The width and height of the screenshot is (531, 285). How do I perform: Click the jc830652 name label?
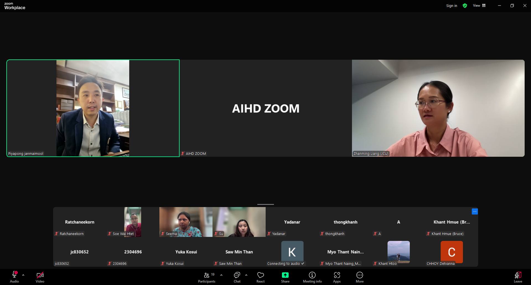62,263
